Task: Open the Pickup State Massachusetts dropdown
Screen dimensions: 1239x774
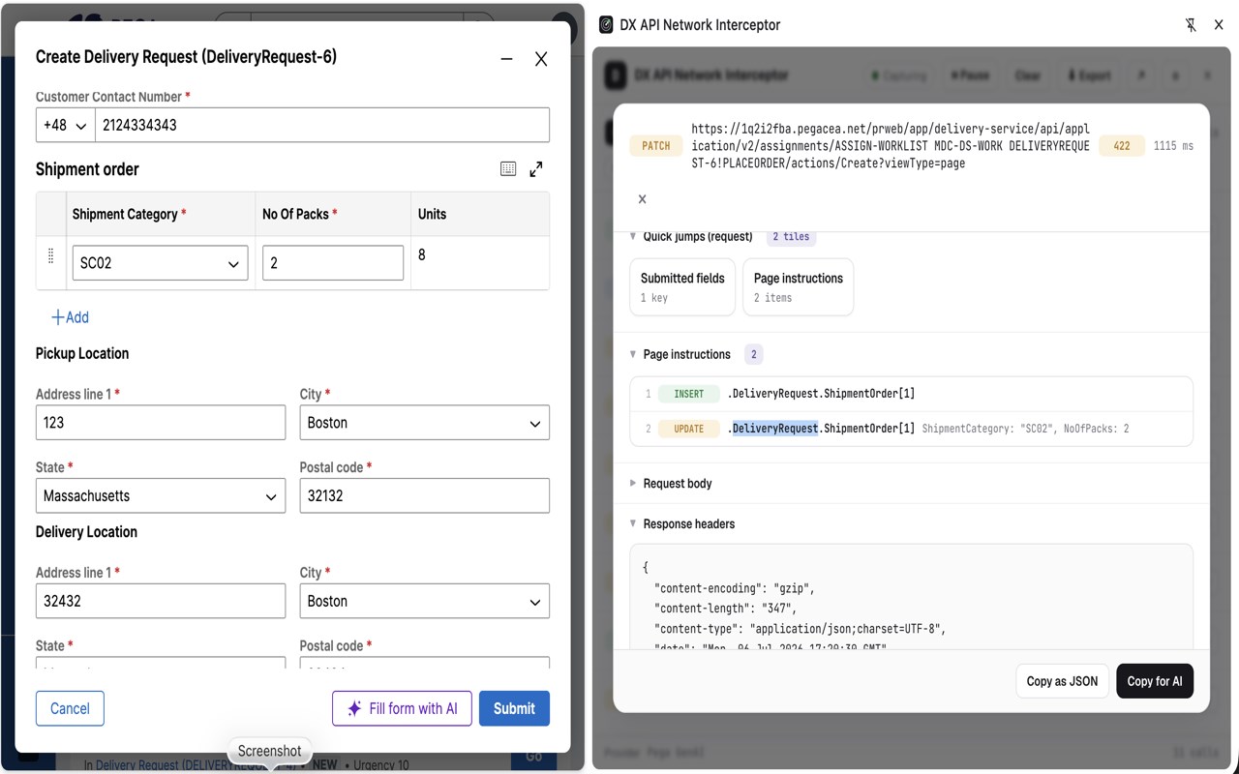Action: pyautogui.click(x=160, y=496)
